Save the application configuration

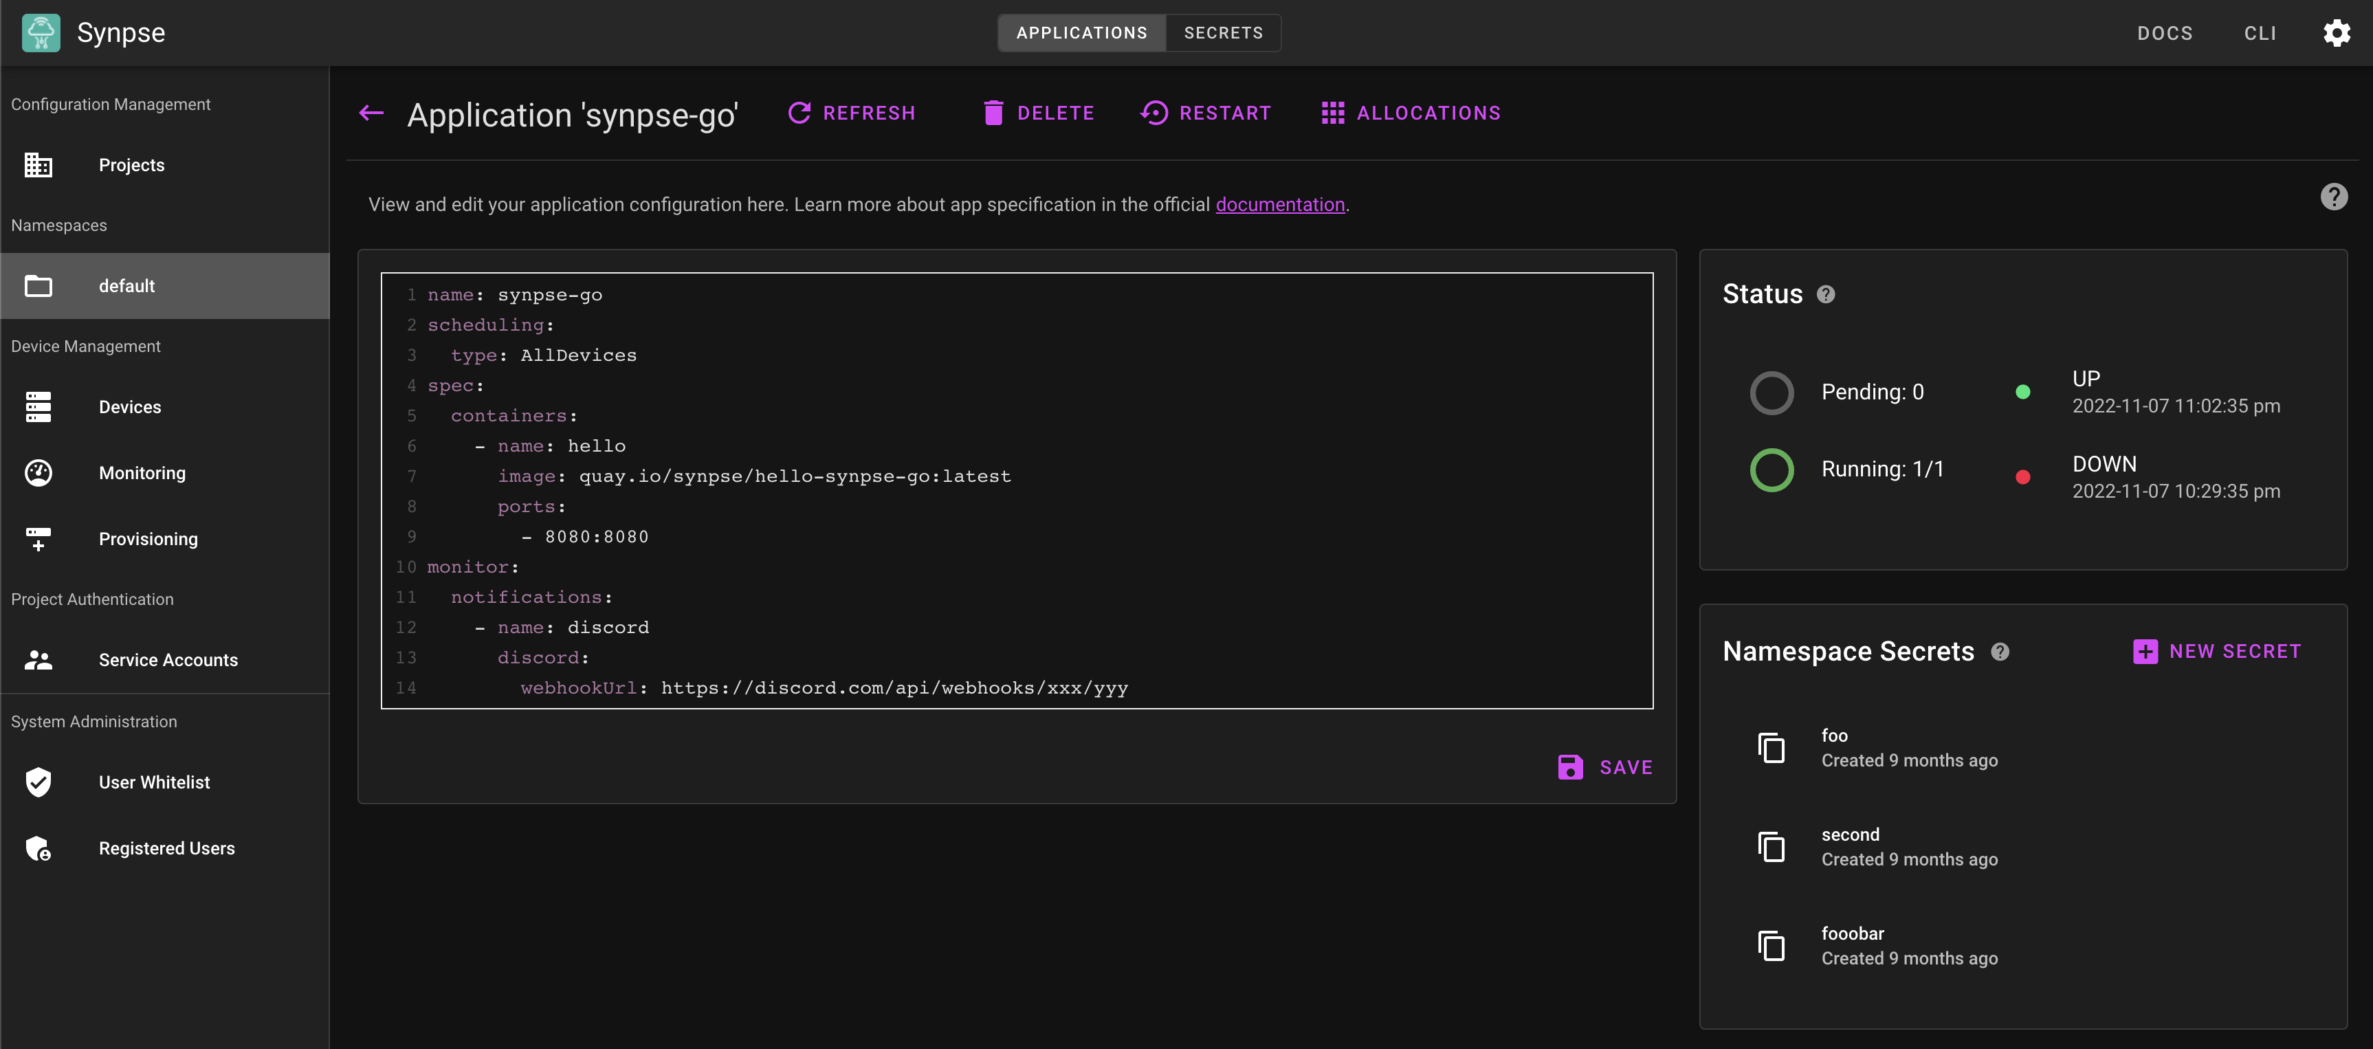[x=1604, y=767]
